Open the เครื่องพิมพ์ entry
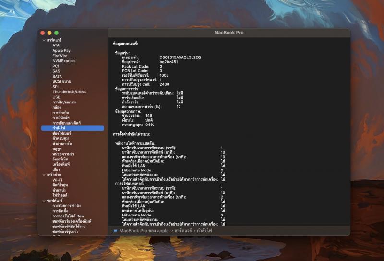Screen dimensions: 384x261 coord(61,164)
